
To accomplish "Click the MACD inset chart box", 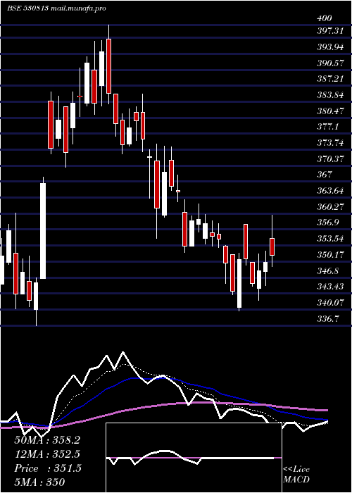I will [194, 458].
